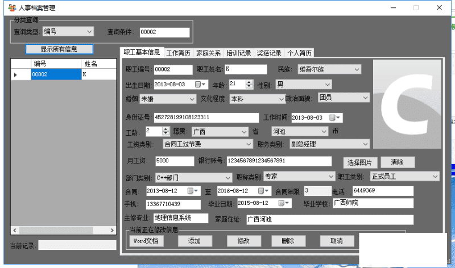Switch to the 职工基本信息 tab

coord(142,52)
